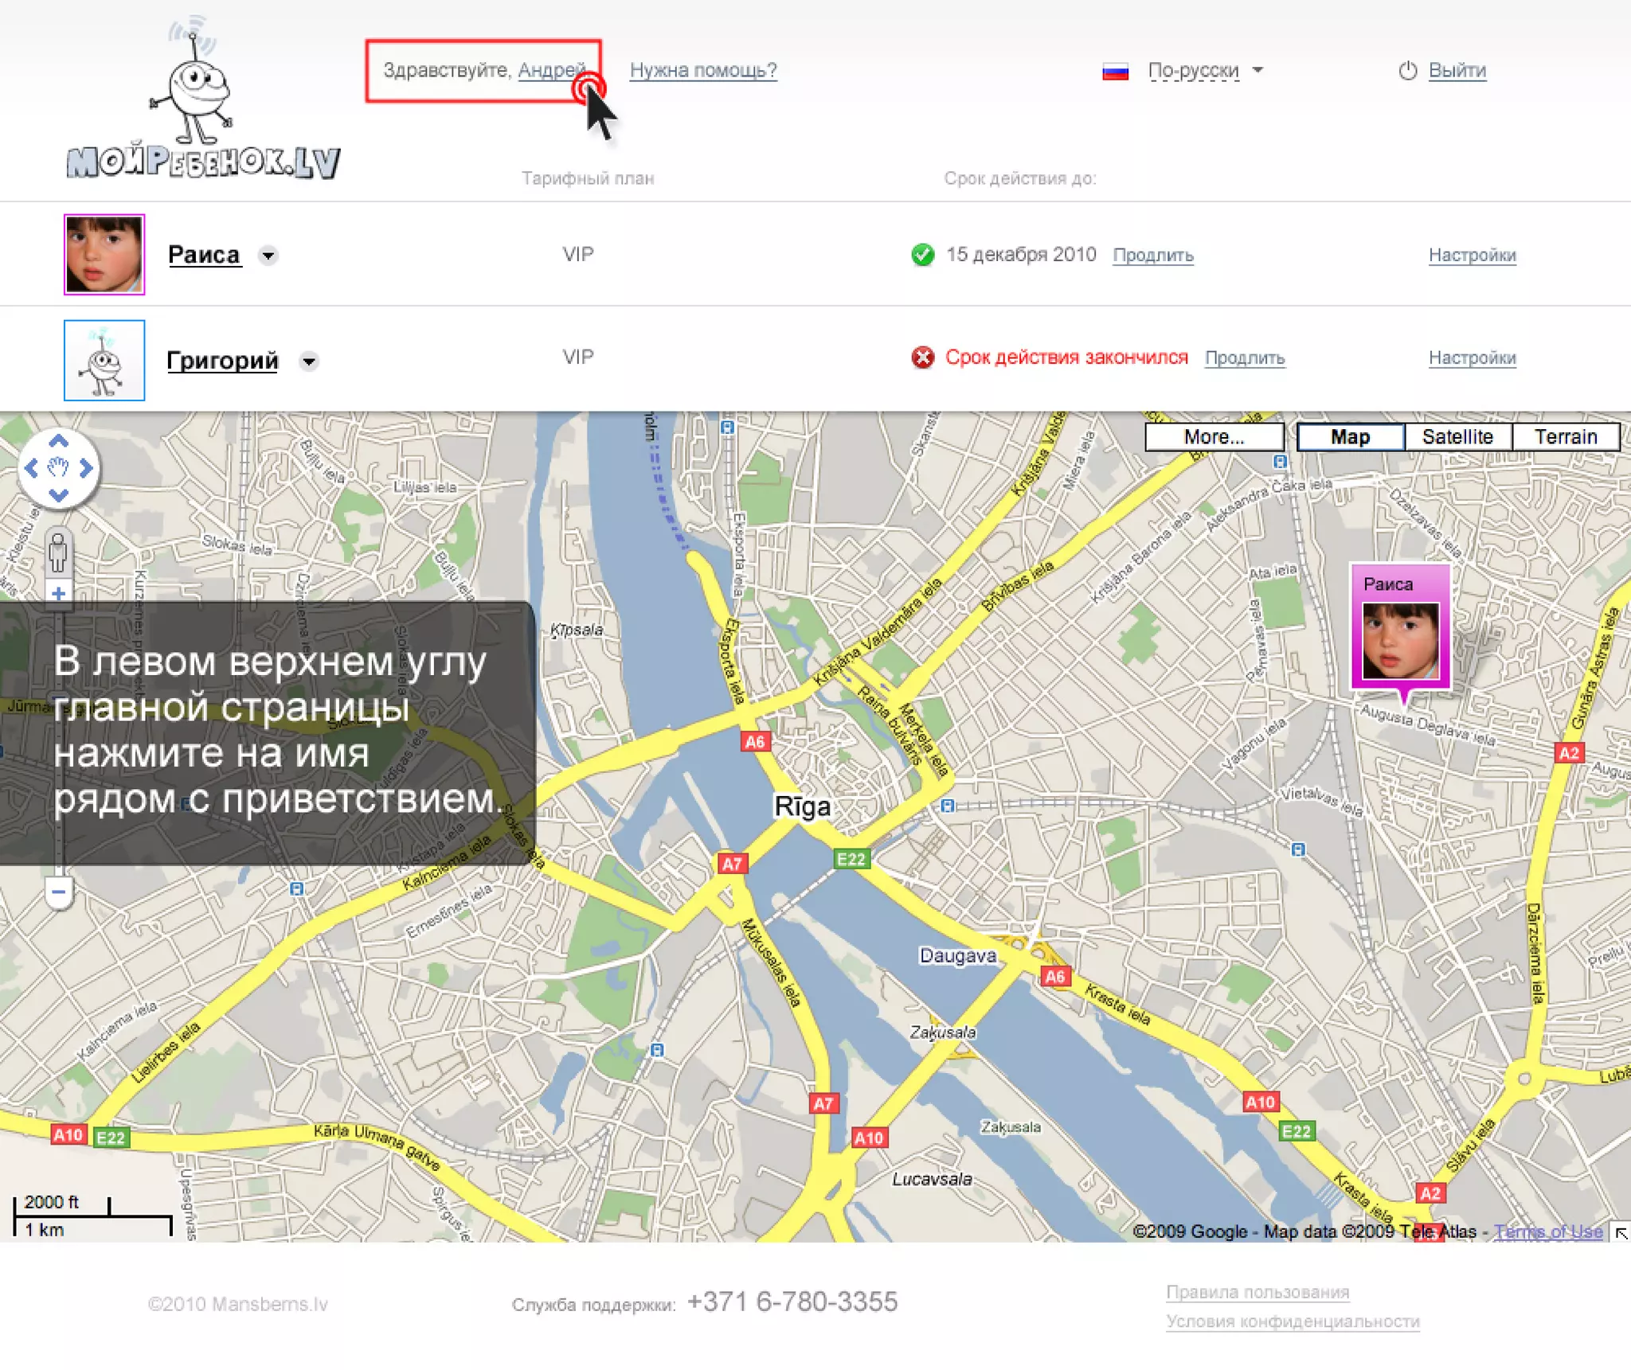Zoom out with the minus button
Image resolution: width=1631 pixels, height=1370 pixels.
click(x=58, y=892)
